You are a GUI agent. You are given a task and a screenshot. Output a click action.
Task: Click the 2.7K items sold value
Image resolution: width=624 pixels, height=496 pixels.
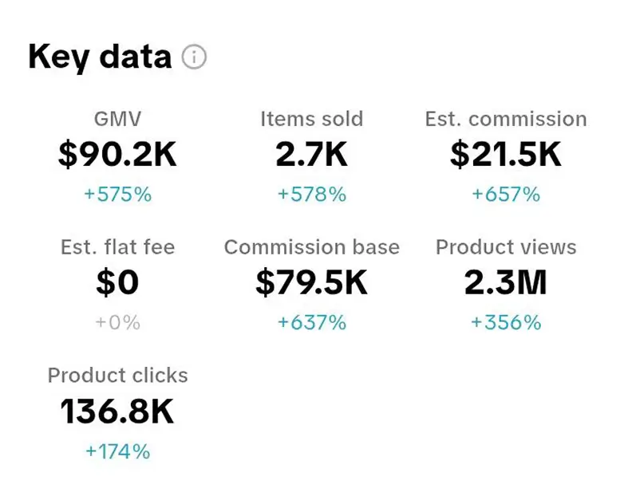[x=311, y=155]
